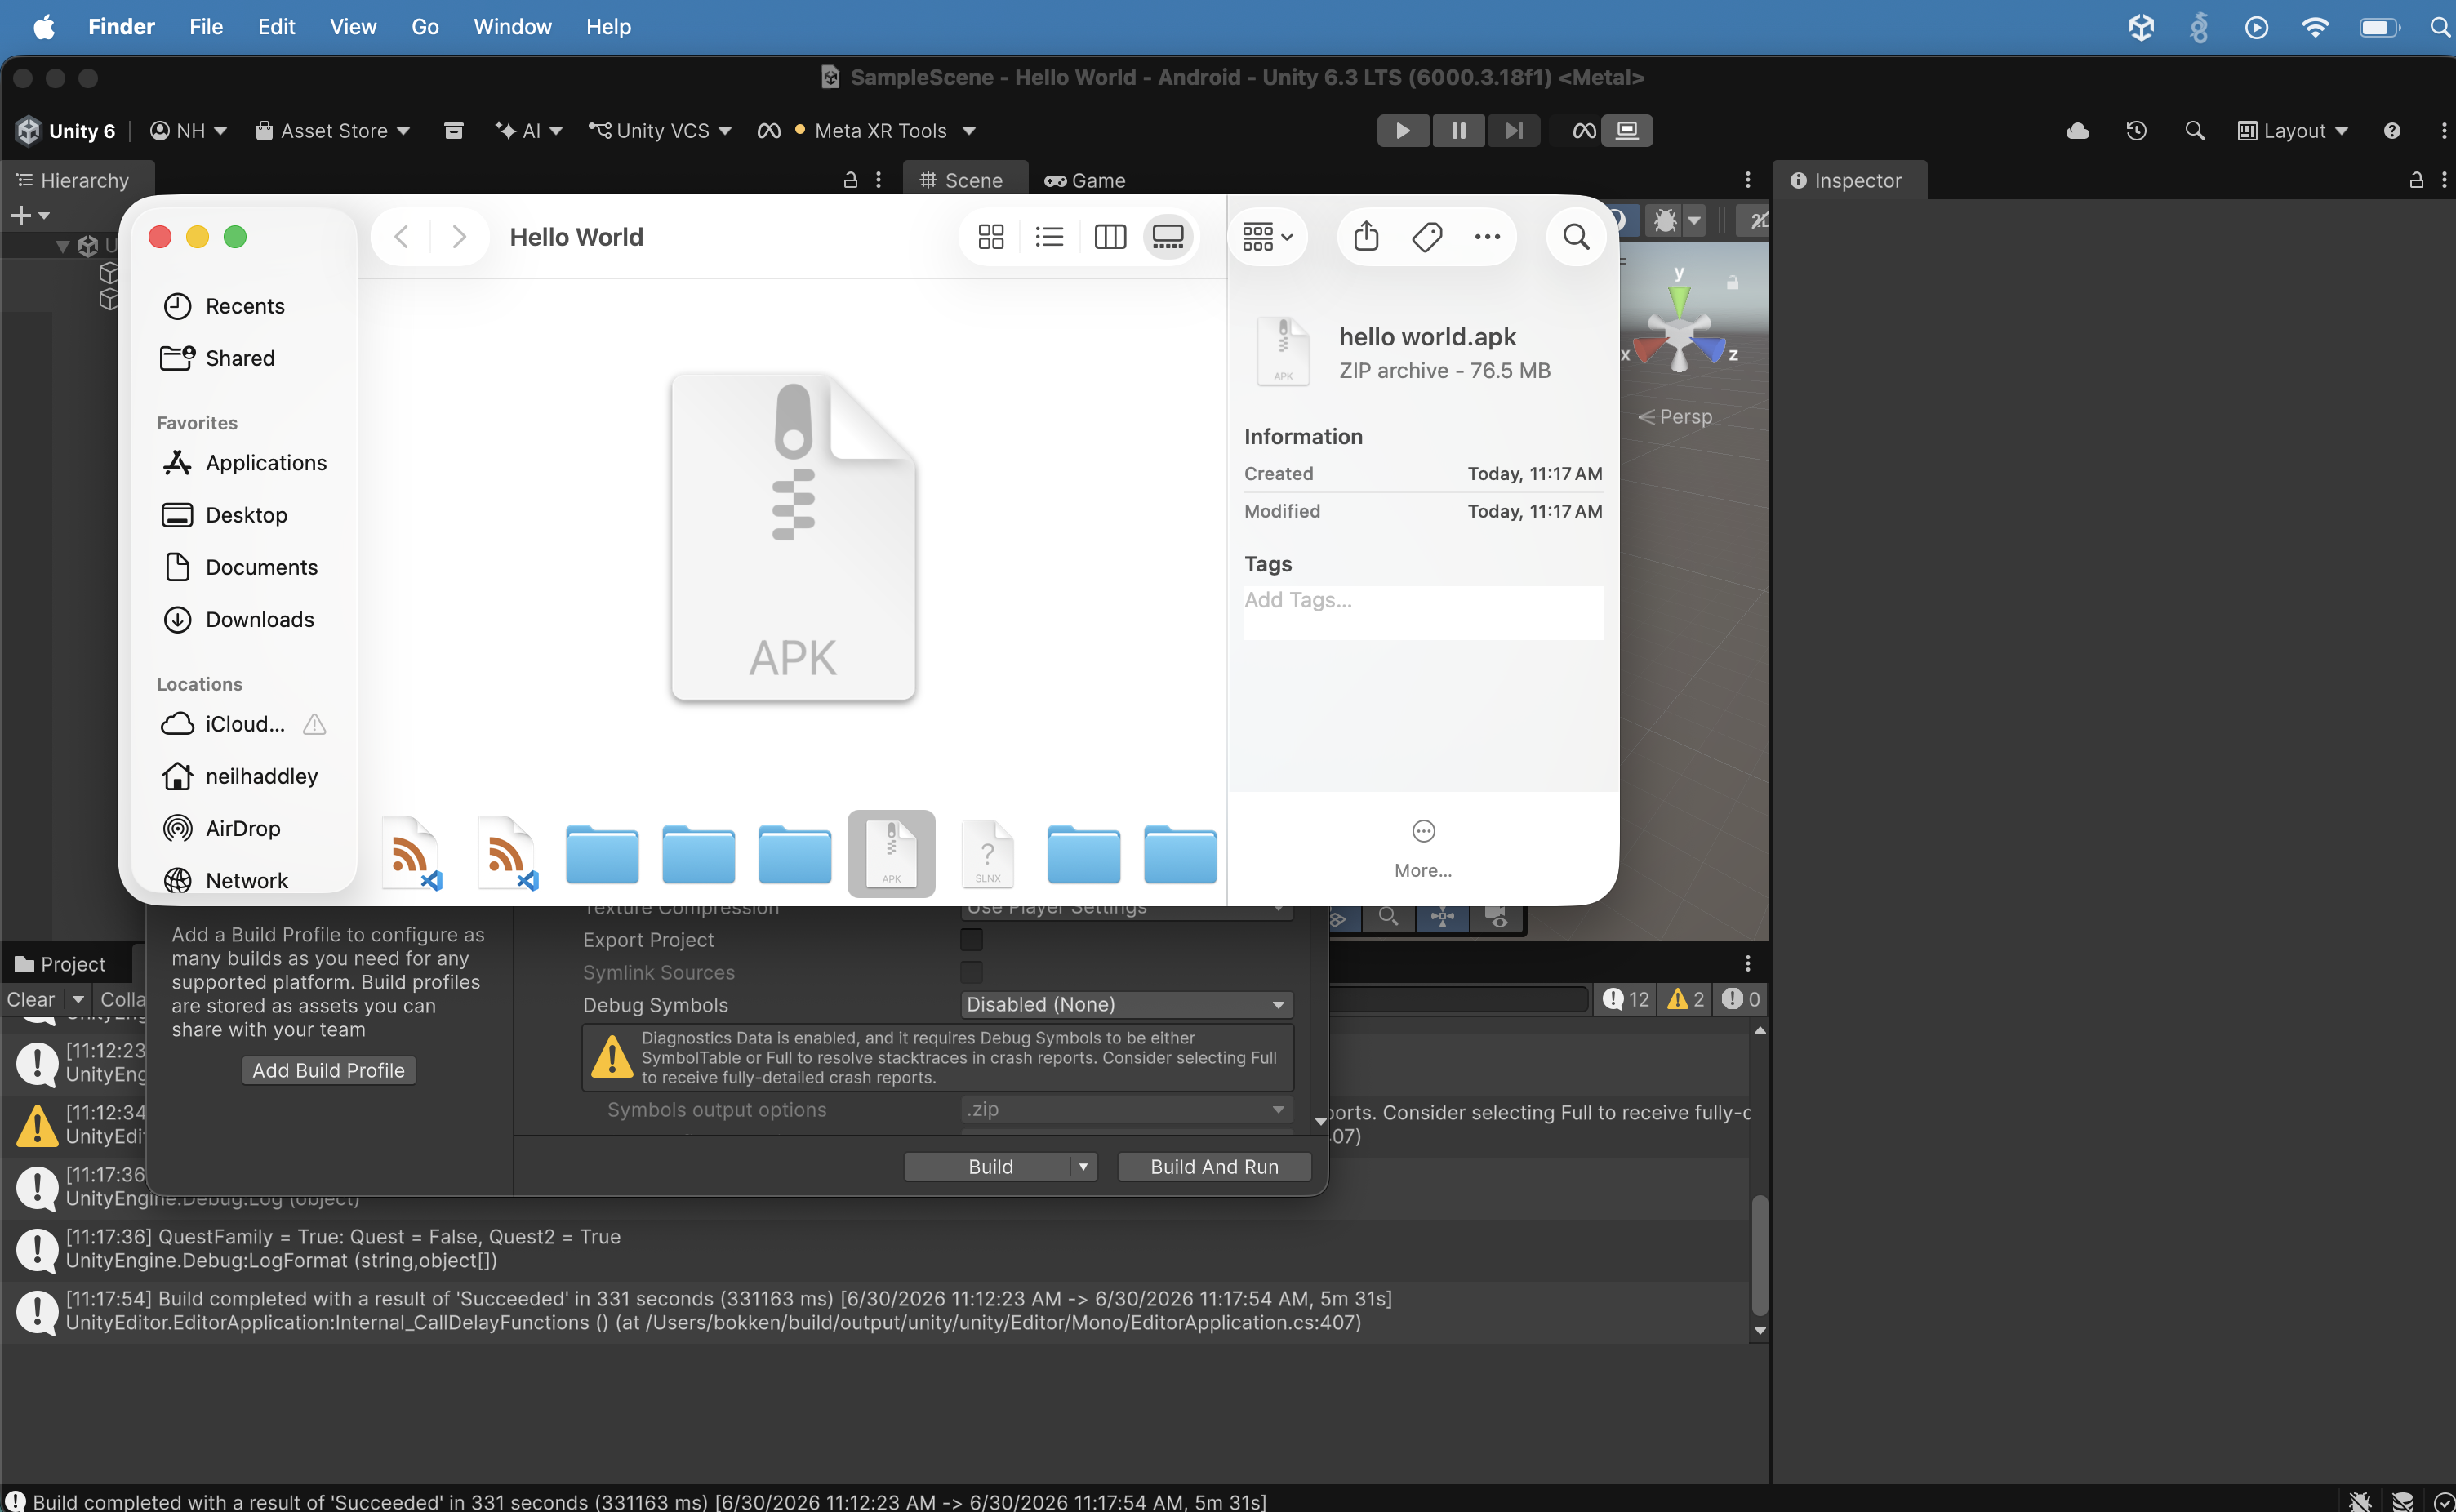Go back in Finder window

tap(401, 237)
